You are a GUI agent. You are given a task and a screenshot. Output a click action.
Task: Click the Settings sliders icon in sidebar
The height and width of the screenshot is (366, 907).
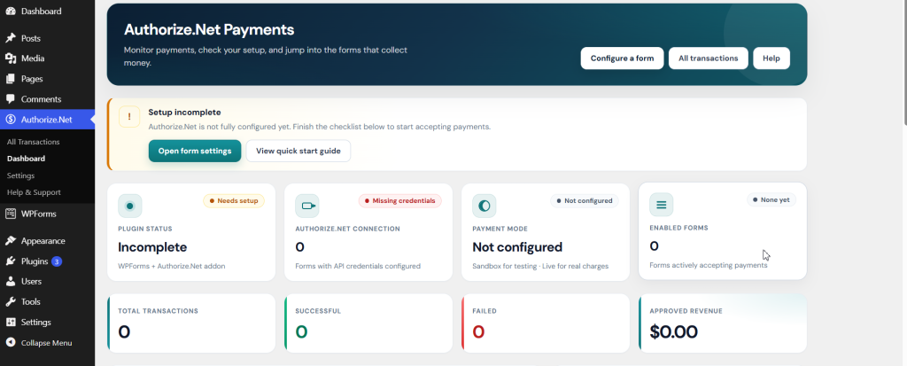point(11,322)
